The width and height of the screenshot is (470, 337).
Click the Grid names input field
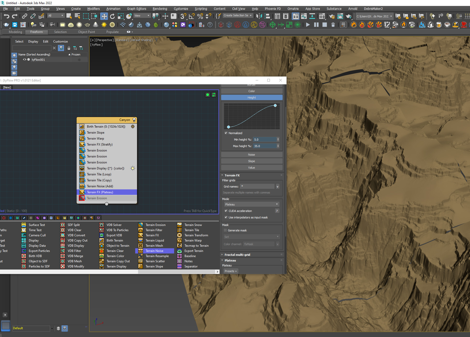257,187
